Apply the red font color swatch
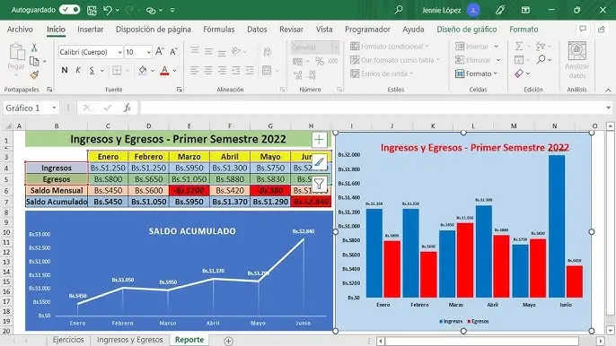This screenshot has width=616, height=346. point(164,71)
